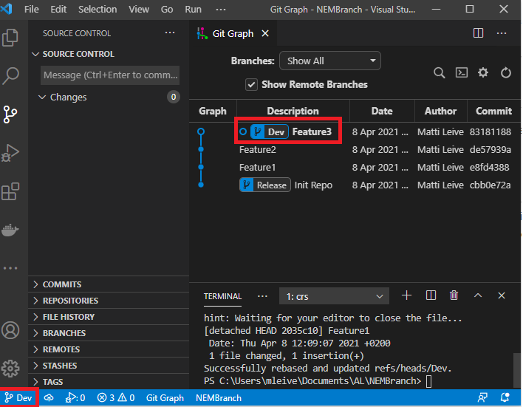Click the Release branch label in graph
Screen dimensions: 523x407
click(265, 185)
